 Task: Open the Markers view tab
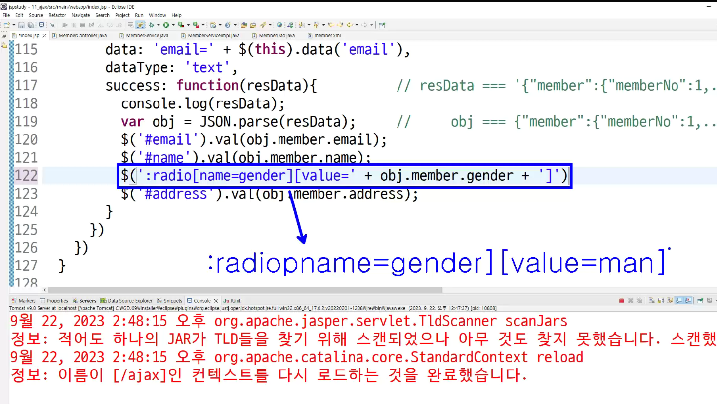tap(24, 301)
